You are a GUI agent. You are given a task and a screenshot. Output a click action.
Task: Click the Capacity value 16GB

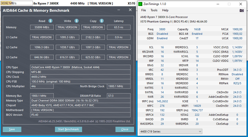pyautogui.click(x=197, y=29)
